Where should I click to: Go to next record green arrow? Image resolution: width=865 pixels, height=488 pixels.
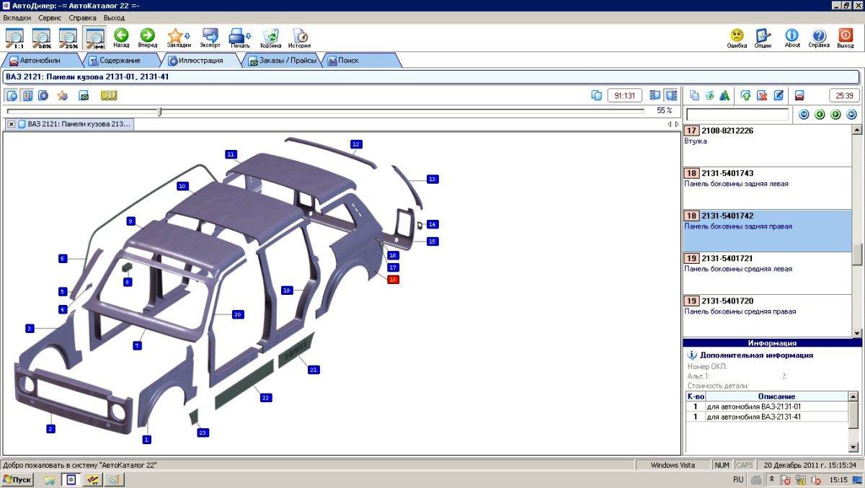[835, 115]
